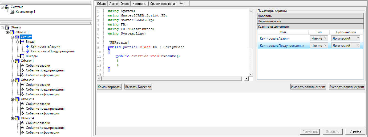Click the Событие предупреждения icon under Объект 3
Viewport: 368px width, 137px height.
point(22,109)
